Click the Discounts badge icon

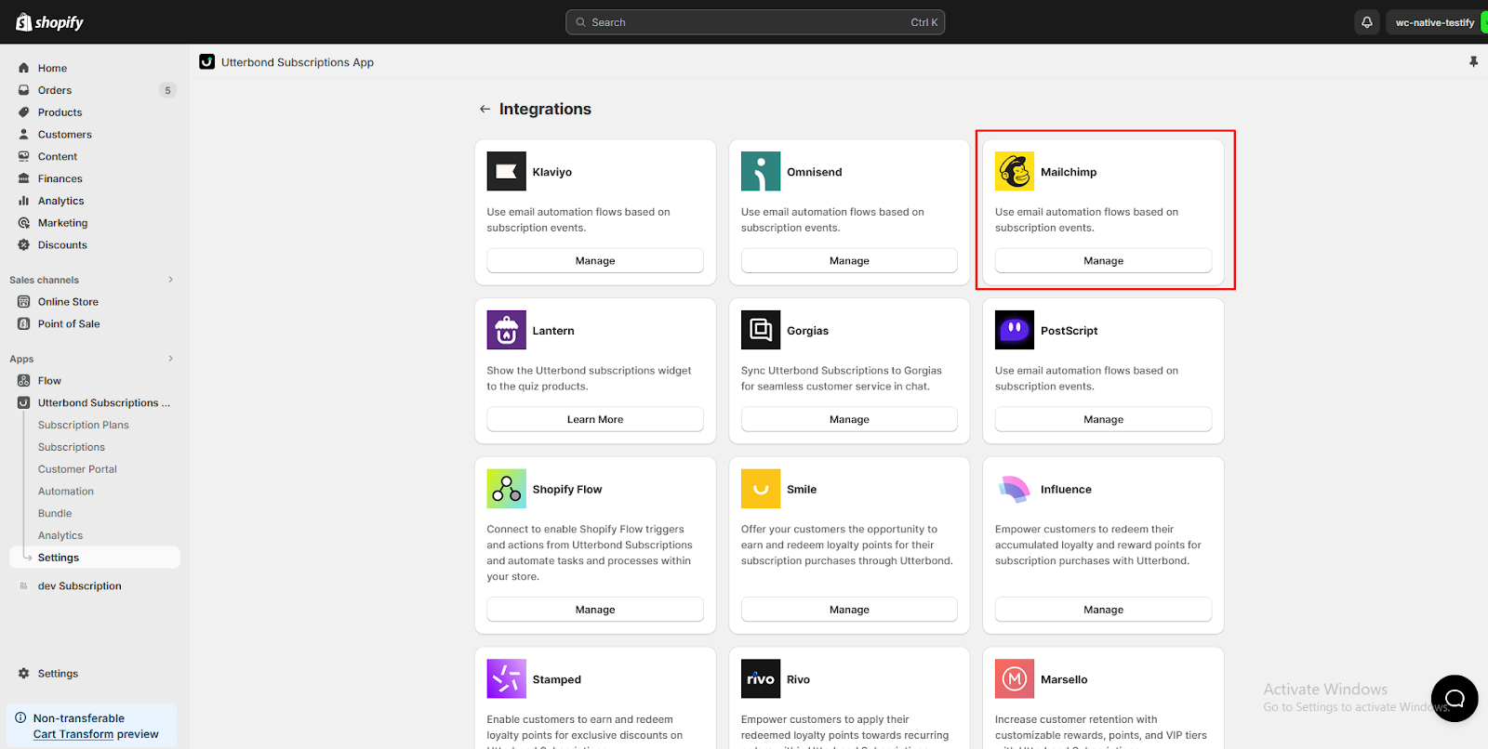24,245
